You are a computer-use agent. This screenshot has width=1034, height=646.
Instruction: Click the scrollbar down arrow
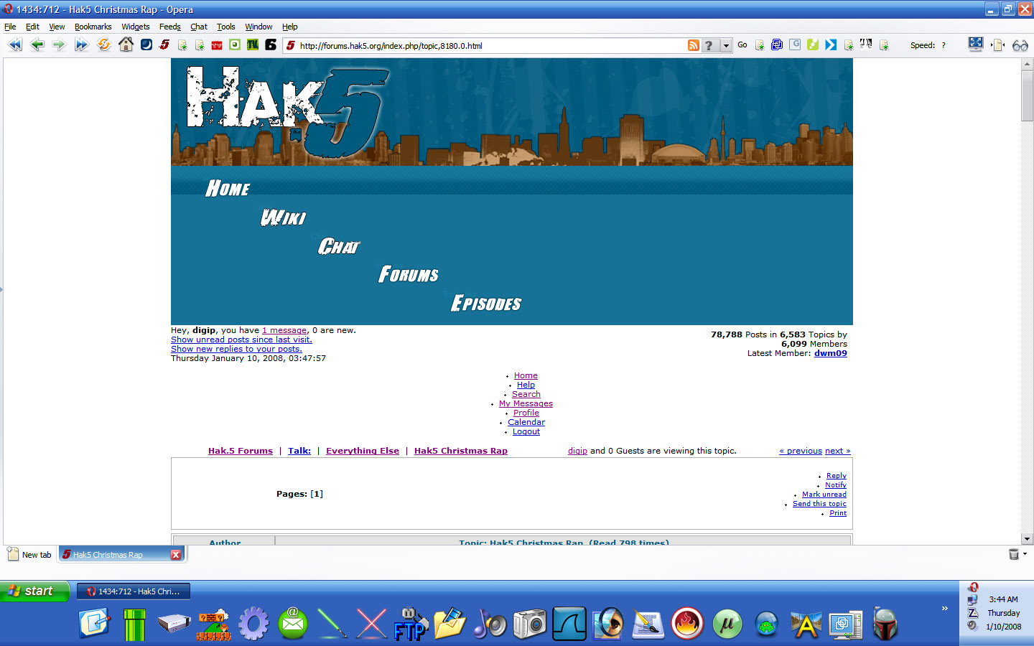click(x=1027, y=539)
